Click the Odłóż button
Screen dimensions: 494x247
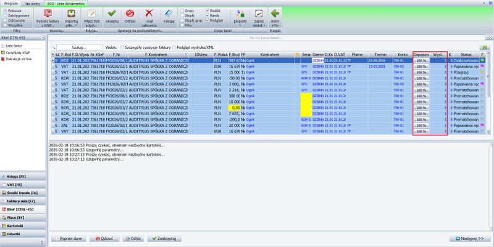pyautogui.click(x=133, y=238)
